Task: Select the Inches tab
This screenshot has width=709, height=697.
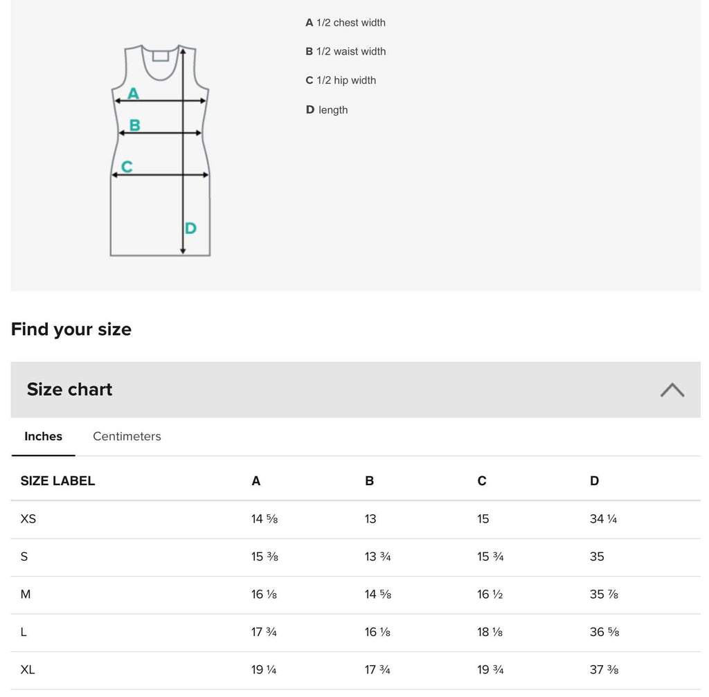Action: pyautogui.click(x=44, y=436)
